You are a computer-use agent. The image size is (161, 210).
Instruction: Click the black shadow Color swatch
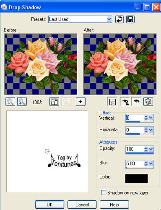[x=136, y=178]
